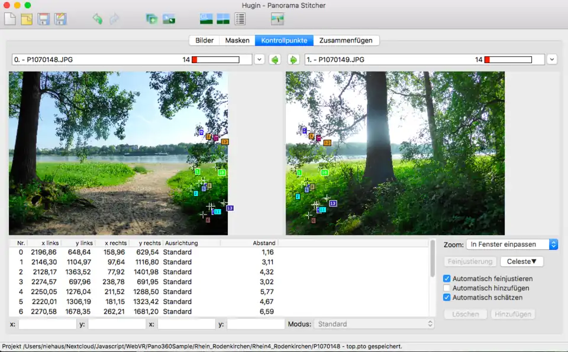Screen dimensions: 568x352
Task: Show the control point list table icon
Action: coord(240,19)
